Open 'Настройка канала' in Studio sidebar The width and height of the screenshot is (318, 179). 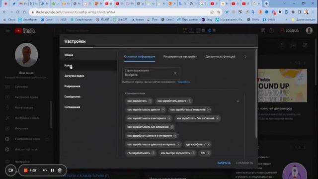pos(27,118)
